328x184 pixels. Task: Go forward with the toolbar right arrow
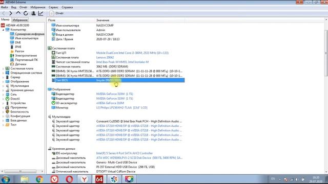click(x=11, y=13)
